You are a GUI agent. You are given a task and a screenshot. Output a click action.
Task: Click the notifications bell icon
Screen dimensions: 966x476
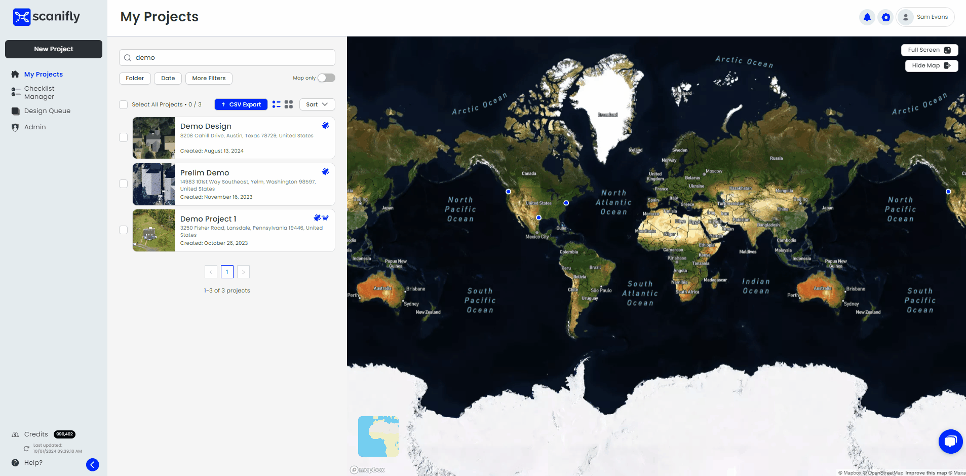pyautogui.click(x=867, y=17)
